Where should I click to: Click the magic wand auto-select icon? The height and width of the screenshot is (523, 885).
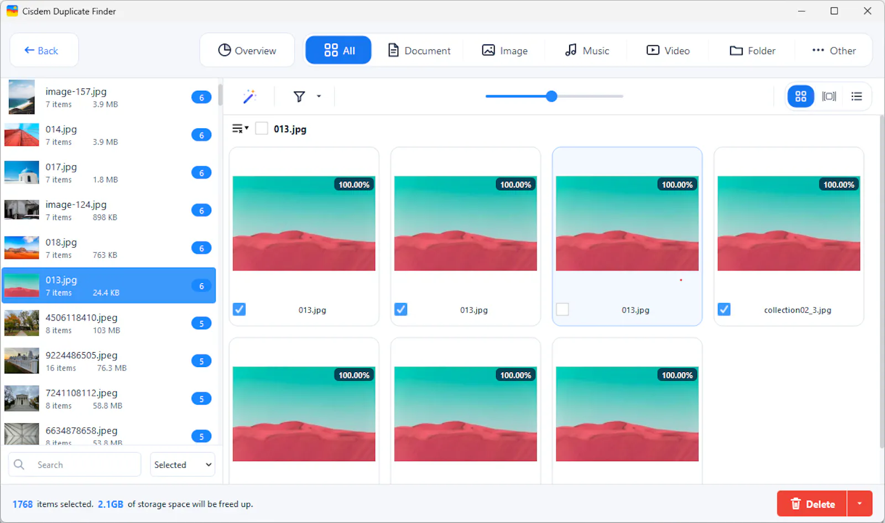pyautogui.click(x=249, y=96)
